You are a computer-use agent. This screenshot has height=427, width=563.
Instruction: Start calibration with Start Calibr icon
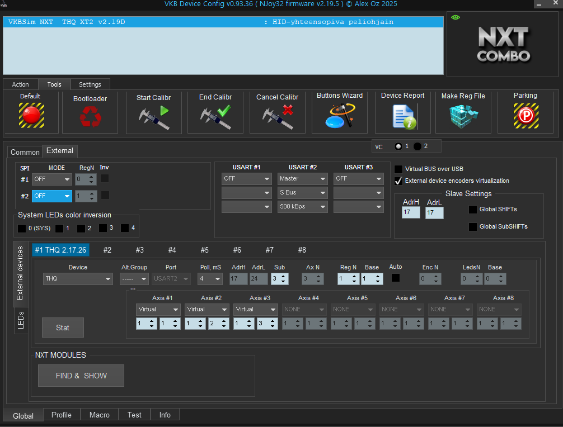[154, 117]
